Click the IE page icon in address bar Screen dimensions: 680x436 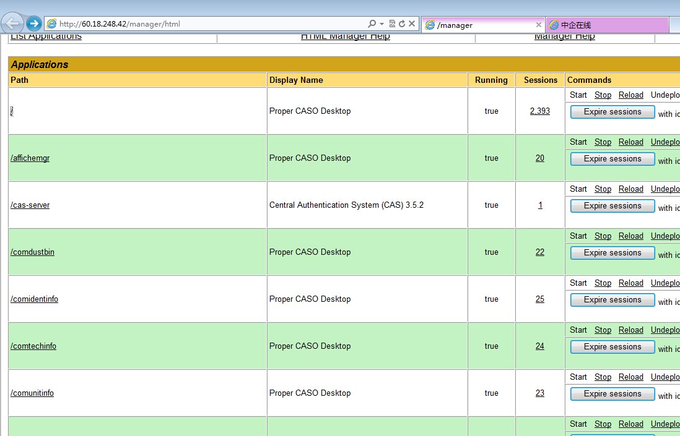click(51, 24)
